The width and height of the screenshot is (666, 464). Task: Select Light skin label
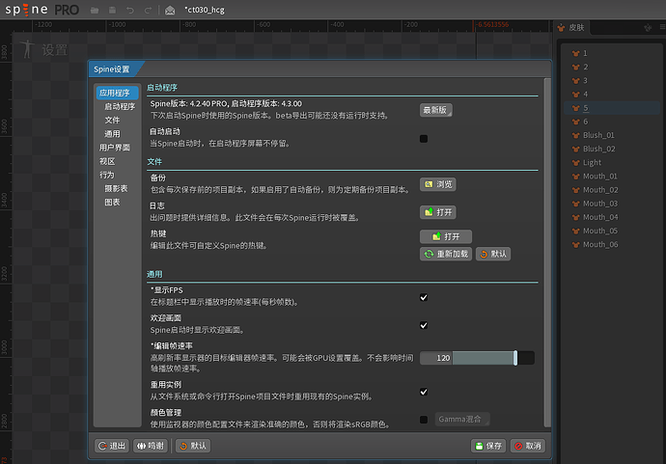click(x=592, y=163)
